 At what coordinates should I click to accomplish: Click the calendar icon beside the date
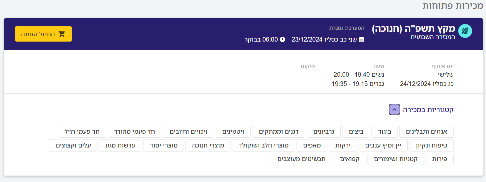pos(361,40)
